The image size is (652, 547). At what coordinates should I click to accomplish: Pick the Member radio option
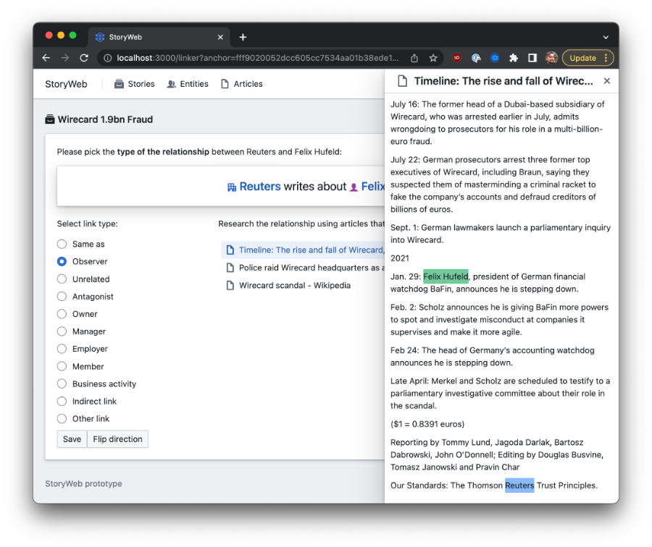[62, 366]
